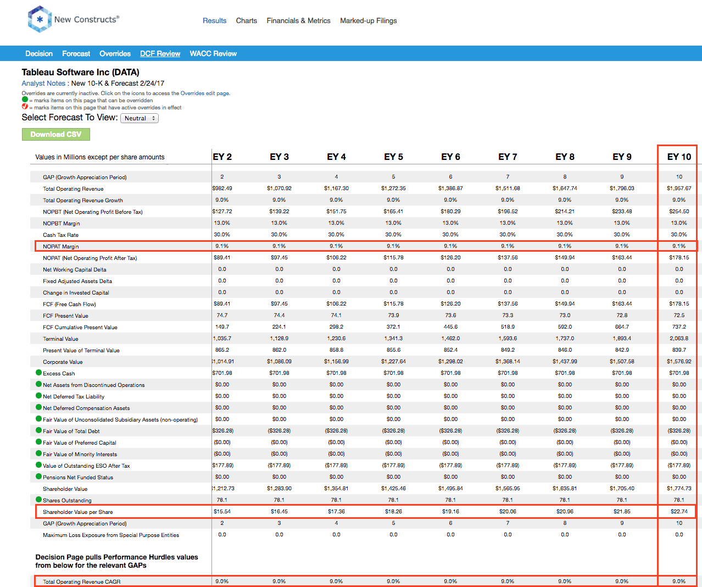The width and height of the screenshot is (702, 587).
Task: Click Maximum Loss Exposure from Special Purpose Entities label
Action: click(111, 535)
